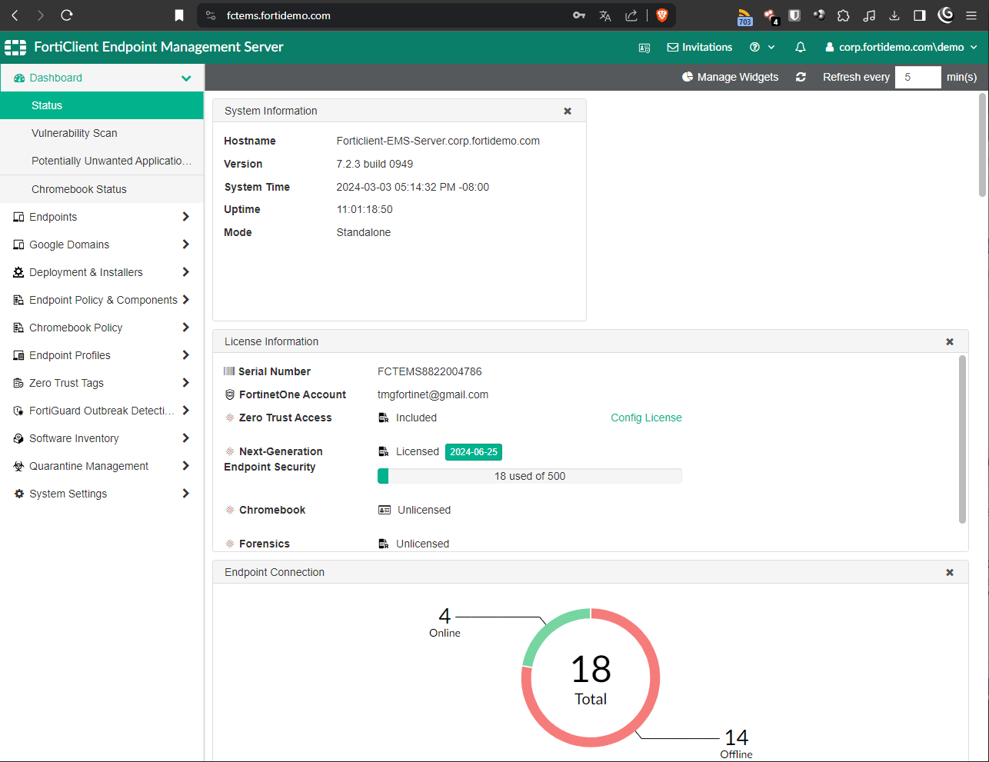
Task: Reload the browser page
Action: 67,15
